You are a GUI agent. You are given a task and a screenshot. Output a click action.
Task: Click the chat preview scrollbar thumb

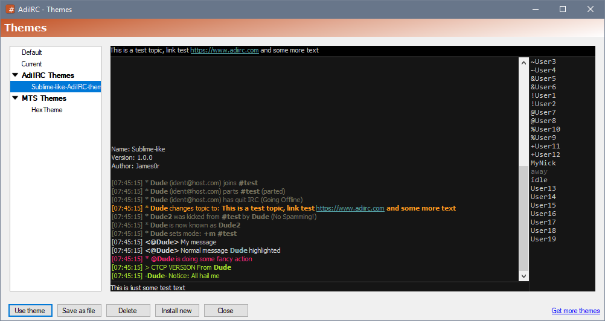[523, 218]
